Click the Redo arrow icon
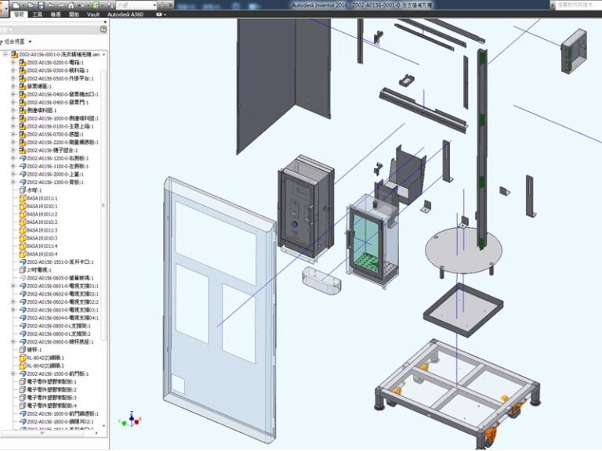The width and height of the screenshot is (602, 451). click(60, 5)
